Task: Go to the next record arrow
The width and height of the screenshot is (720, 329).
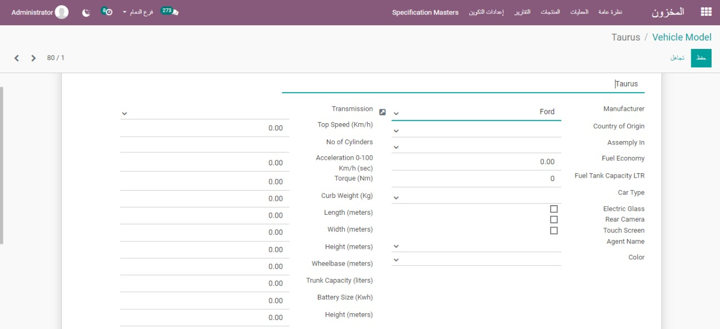Action: [34, 58]
